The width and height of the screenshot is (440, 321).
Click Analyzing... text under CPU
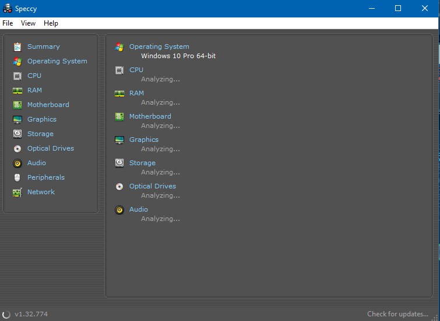(x=160, y=79)
